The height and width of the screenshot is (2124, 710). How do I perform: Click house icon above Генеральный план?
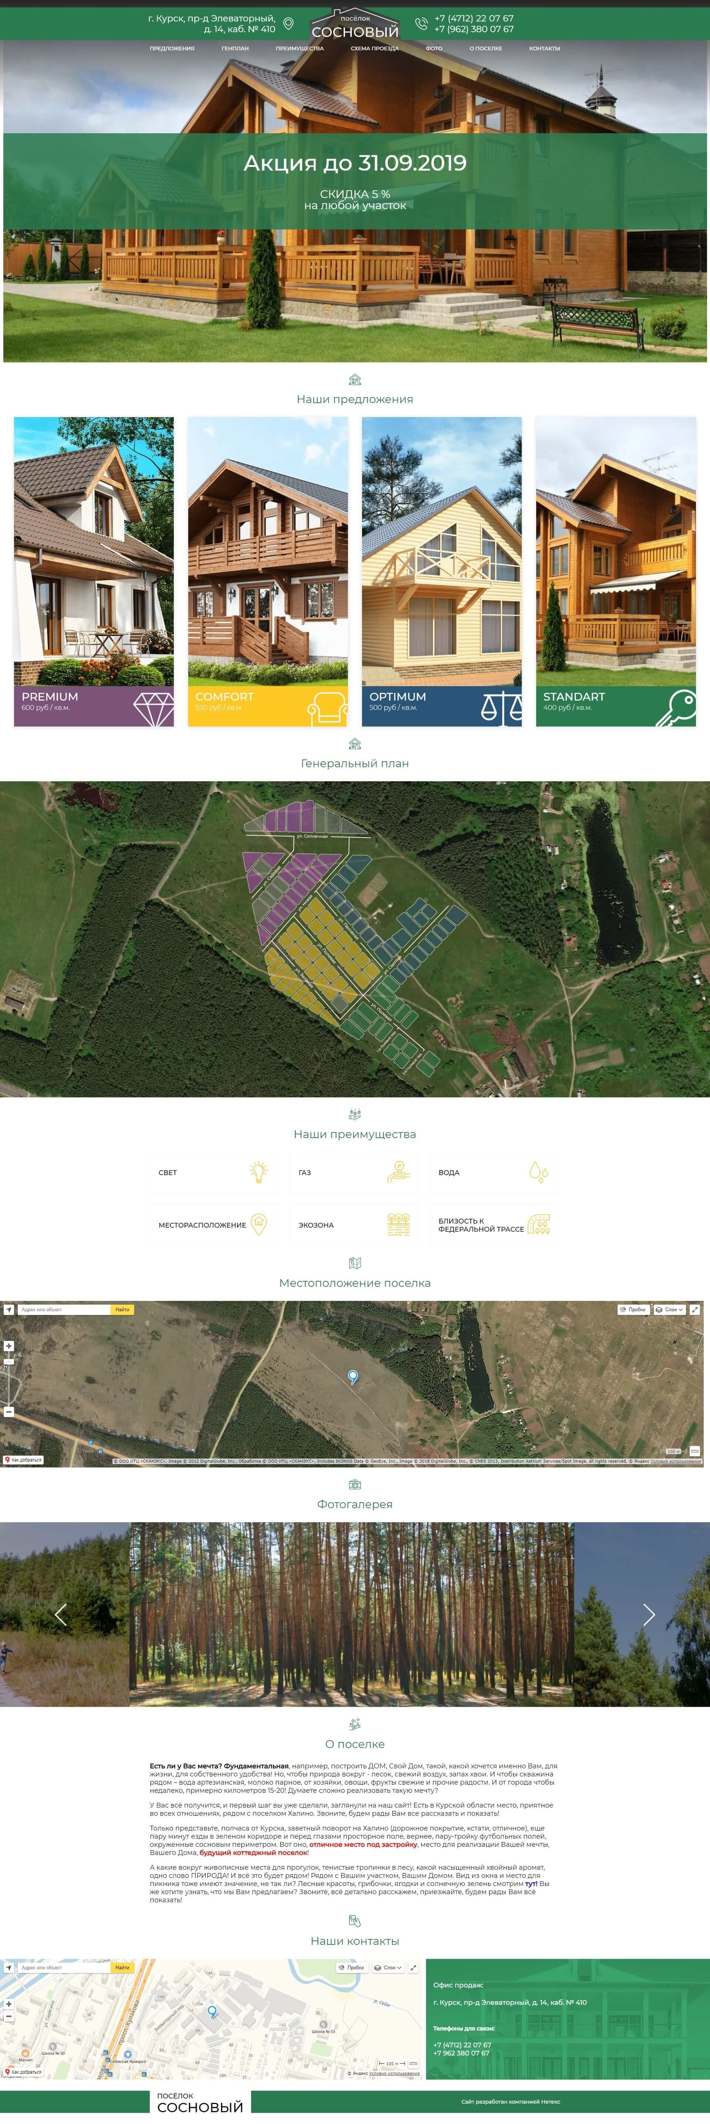point(355,744)
